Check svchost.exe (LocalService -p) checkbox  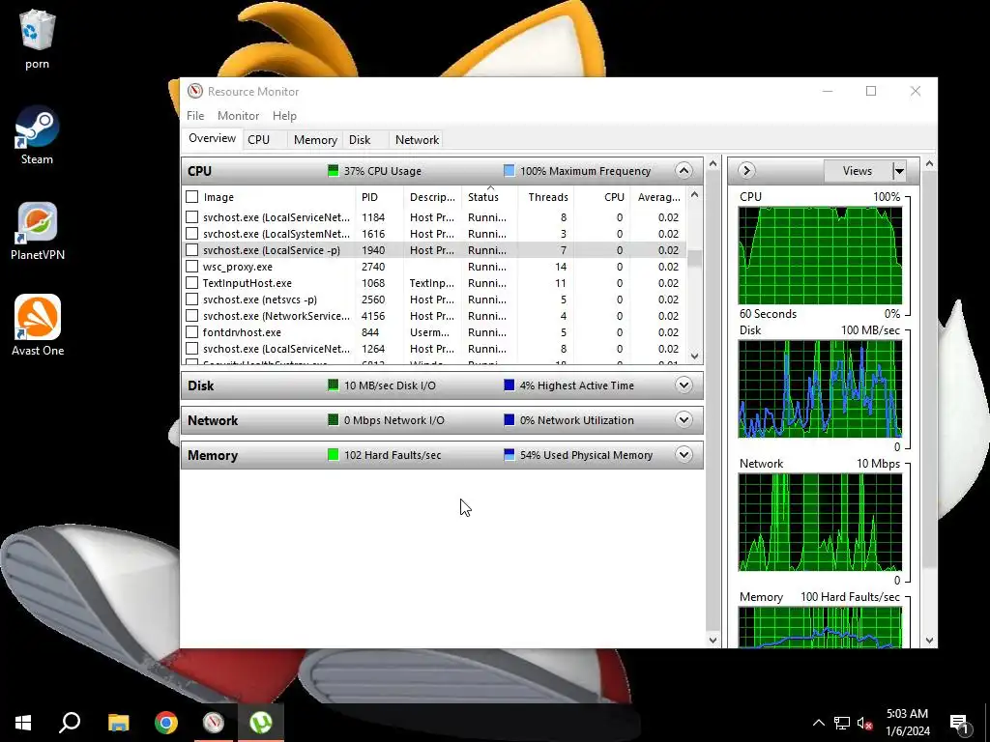tap(192, 250)
